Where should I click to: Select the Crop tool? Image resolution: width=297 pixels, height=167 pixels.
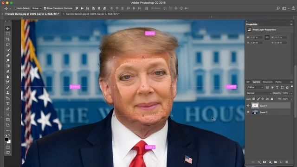click(x=8, y=39)
